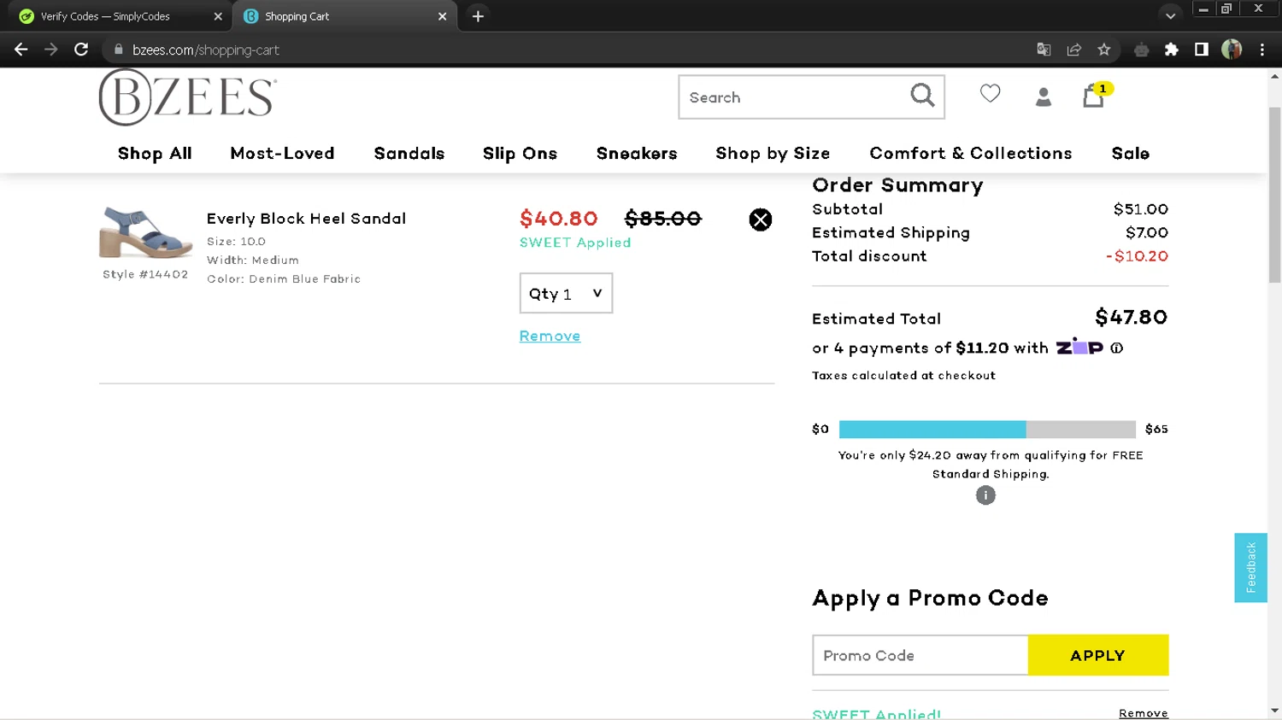The width and height of the screenshot is (1282, 720).
Task: Open the Sandals menu
Action: pyautogui.click(x=409, y=153)
